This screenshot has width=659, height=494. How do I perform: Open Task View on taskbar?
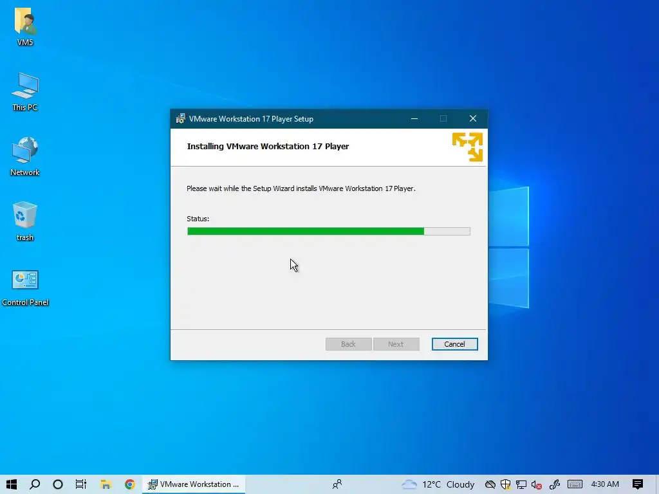click(80, 484)
